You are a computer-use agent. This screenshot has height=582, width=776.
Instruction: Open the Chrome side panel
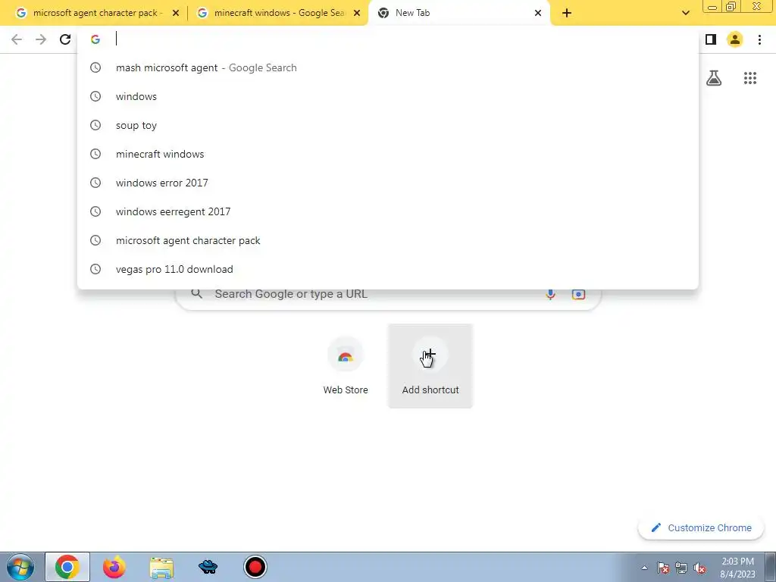click(711, 39)
